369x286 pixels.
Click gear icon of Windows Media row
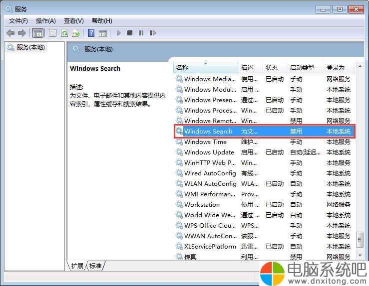(x=179, y=79)
